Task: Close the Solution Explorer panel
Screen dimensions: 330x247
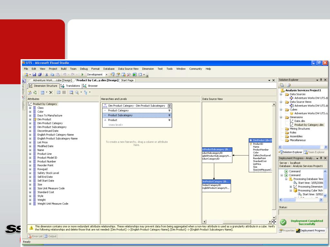Action: tap(325, 80)
